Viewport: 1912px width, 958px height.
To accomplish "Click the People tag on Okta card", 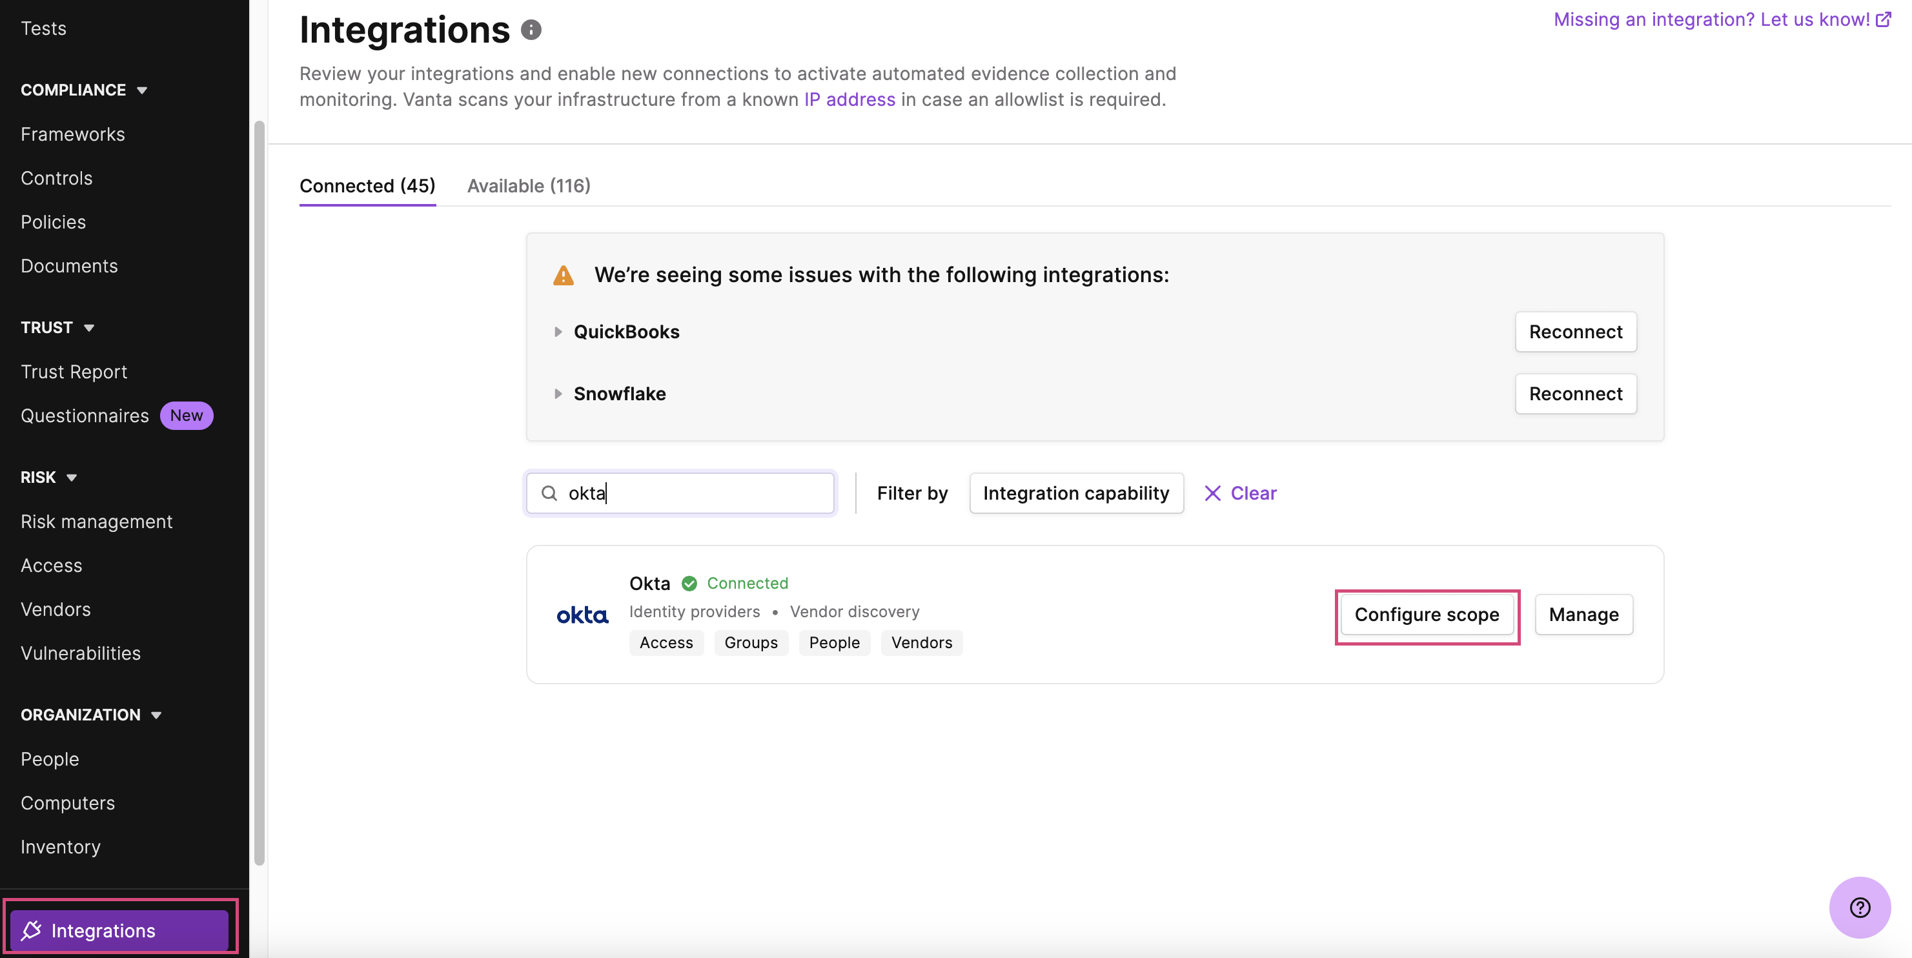I will pyautogui.click(x=834, y=642).
